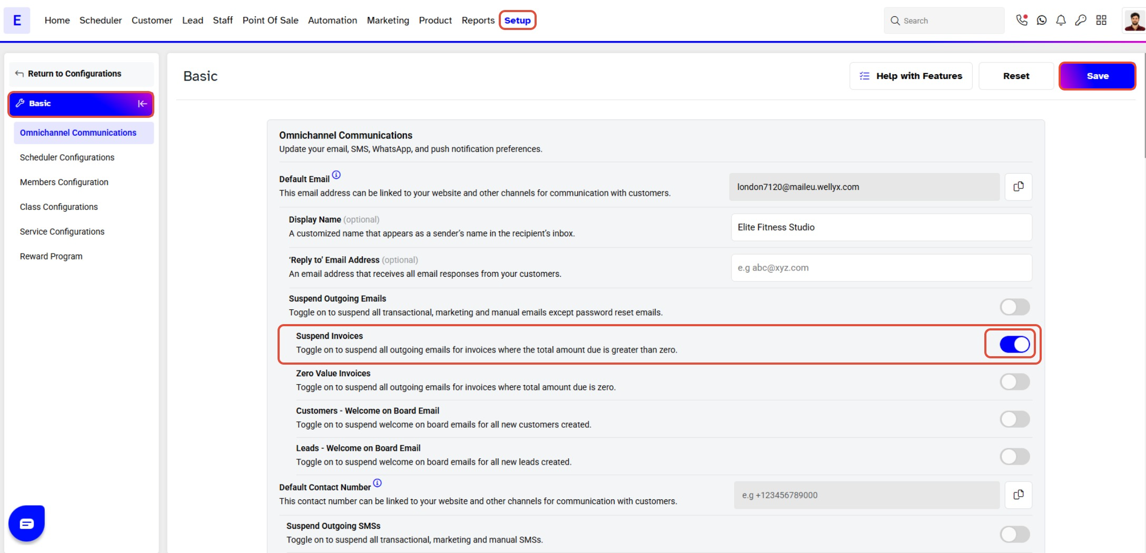Screen dimensions: 1146x553
Task: Toggle Leads Welcome on Board Email
Action: click(x=1015, y=456)
